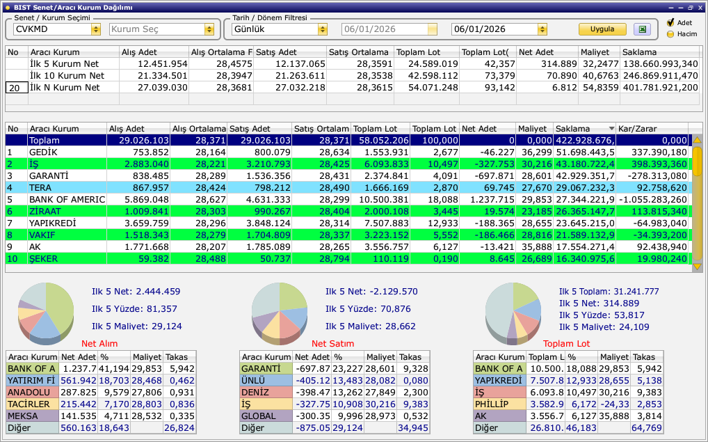Click the Net Alım pie chart
The image size is (708, 442).
pyautogui.click(x=46, y=313)
